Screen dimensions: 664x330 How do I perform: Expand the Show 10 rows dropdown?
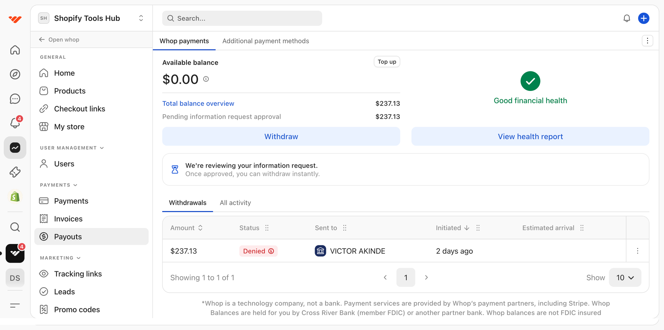click(x=625, y=278)
